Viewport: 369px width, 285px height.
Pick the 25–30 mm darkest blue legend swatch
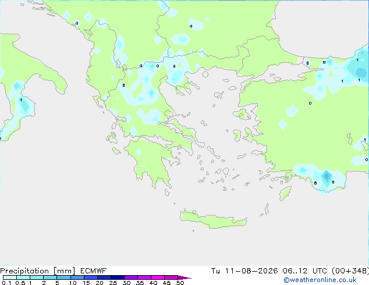click(x=118, y=277)
